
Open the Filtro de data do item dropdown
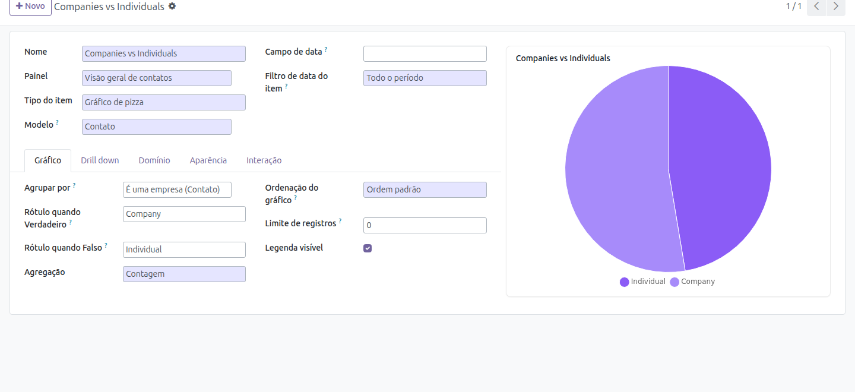point(425,78)
